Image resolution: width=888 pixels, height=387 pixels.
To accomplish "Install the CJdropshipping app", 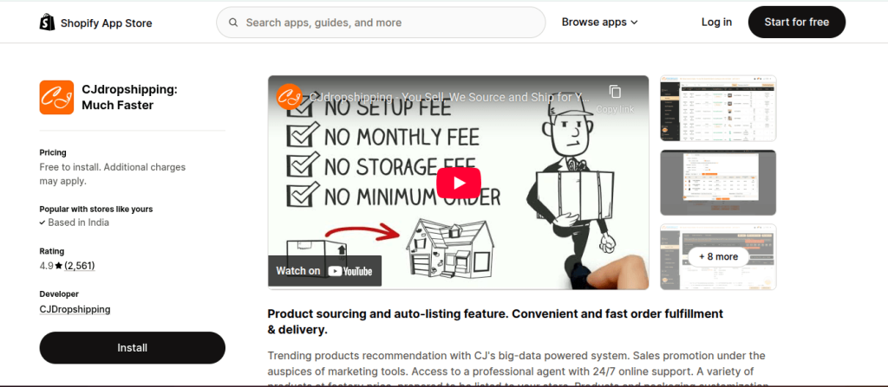I will pyautogui.click(x=133, y=347).
